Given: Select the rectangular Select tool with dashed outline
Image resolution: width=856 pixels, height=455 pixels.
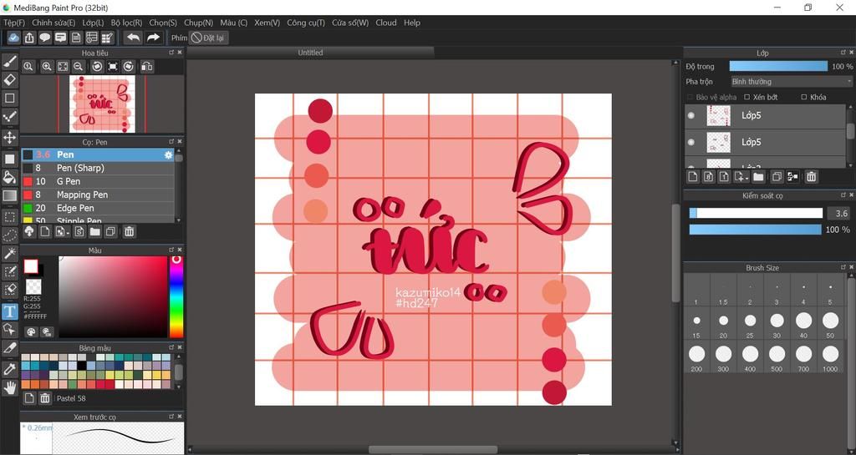Looking at the screenshot, I should pyautogui.click(x=10, y=217).
